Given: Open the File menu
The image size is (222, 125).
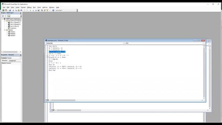Looking at the screenshot, I should click(4, 7).
